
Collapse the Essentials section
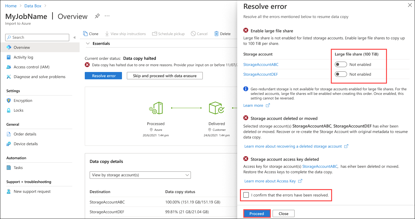pos(88,43)
